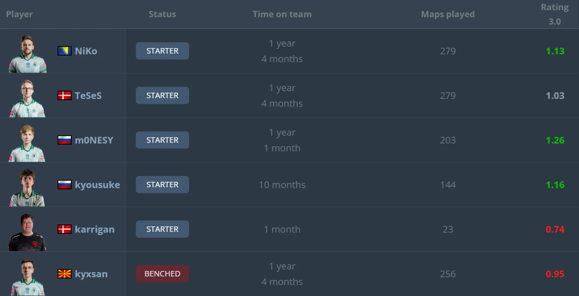This screenshot has width=579, height=296.
Task: Click the STARTER badge in karrigan's row
Action: [162, 229]
